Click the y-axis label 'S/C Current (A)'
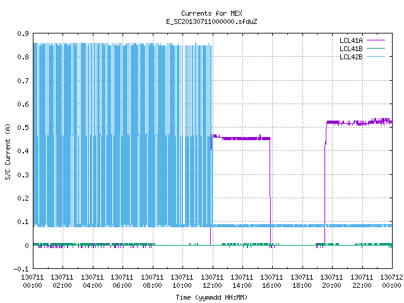This screenshot has height=303, width=404. point(8,151)
